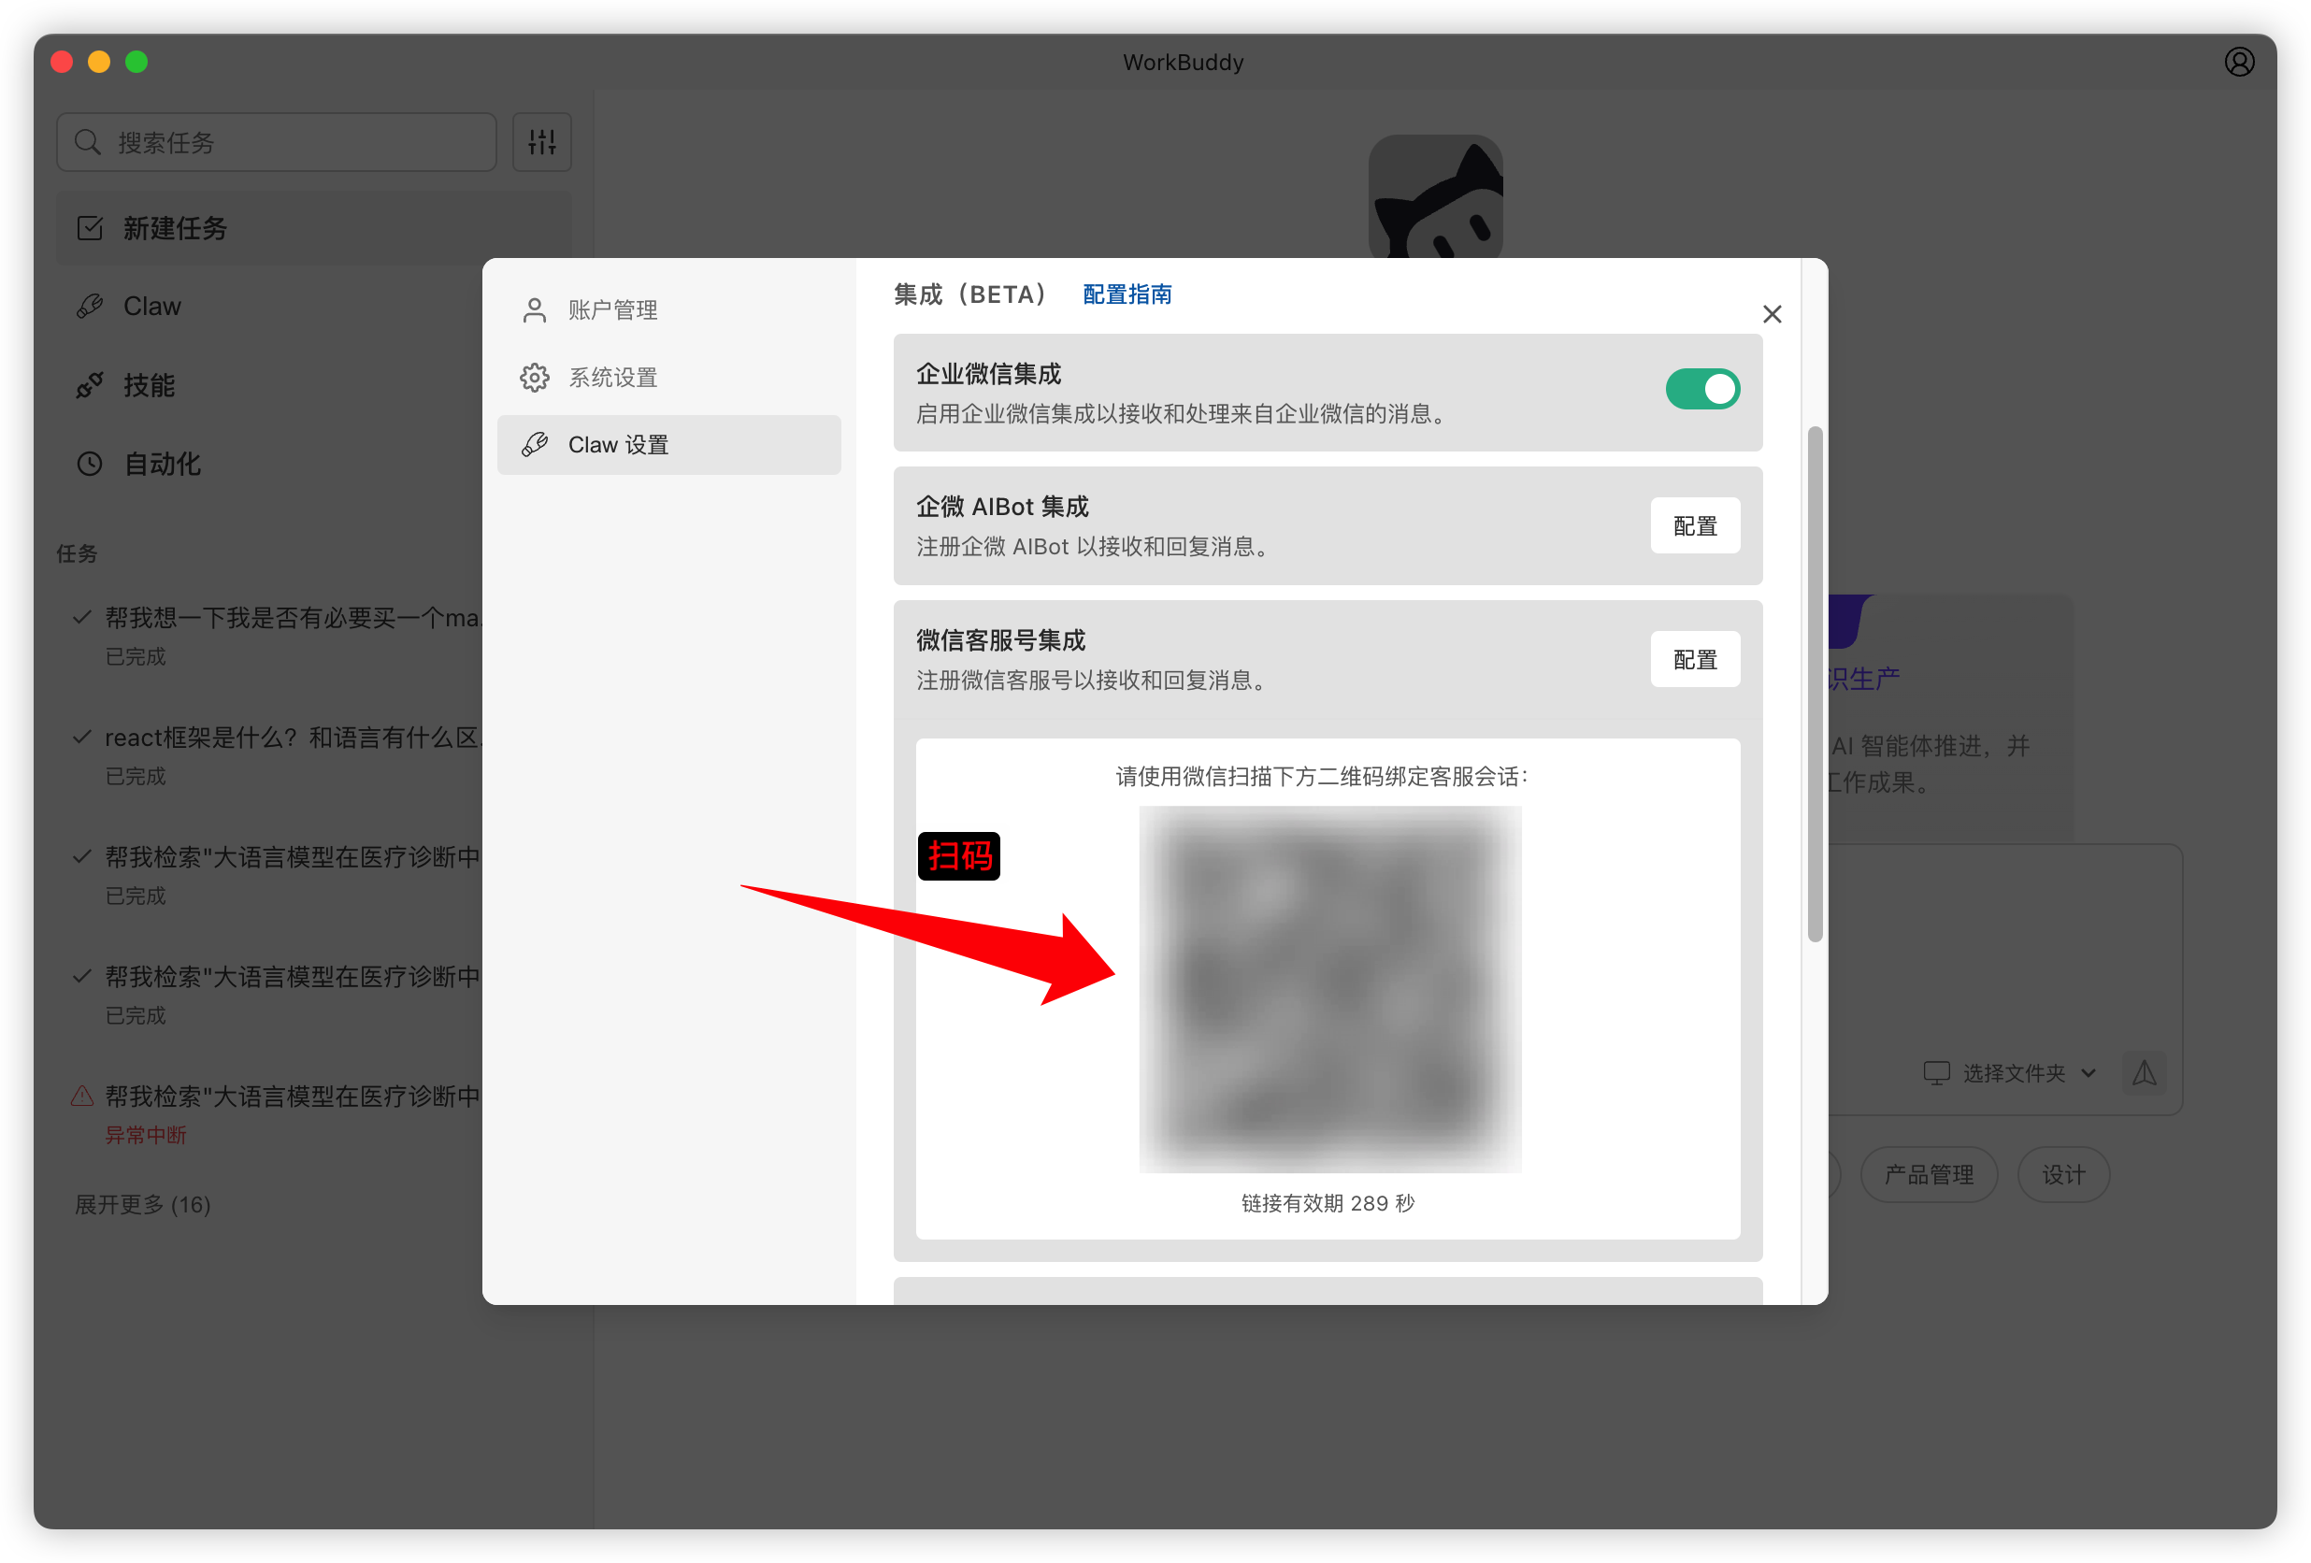Click the 新建任务 checkbox icon

tap(91, 228)
